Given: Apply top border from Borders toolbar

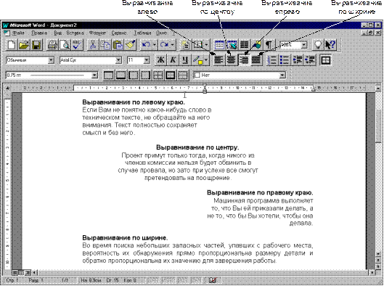Looking at the screenshot, I should point(108,75).
